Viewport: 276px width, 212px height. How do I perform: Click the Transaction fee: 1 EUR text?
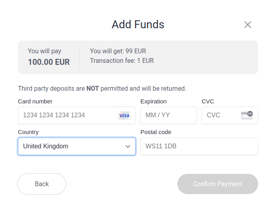point(122,60)
